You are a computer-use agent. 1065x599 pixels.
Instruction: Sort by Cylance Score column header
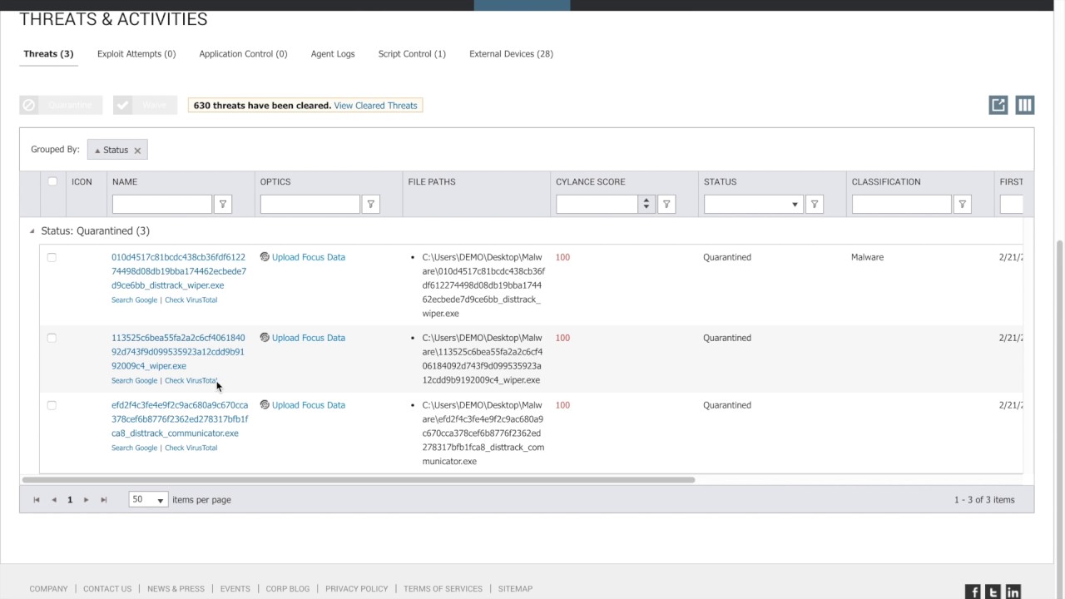tap(591, 181)
